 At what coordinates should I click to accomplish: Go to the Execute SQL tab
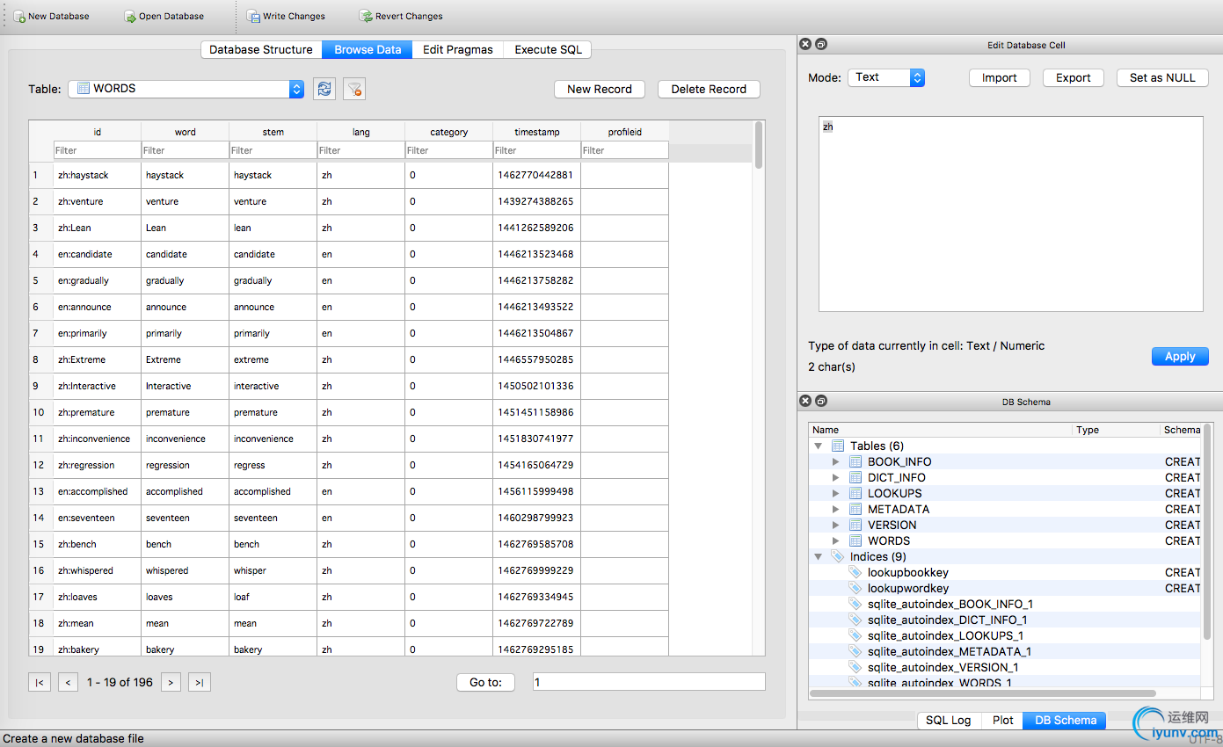[548, 50]
